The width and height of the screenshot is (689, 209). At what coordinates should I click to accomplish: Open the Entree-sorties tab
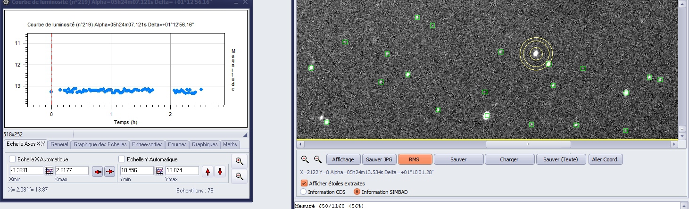147,144
